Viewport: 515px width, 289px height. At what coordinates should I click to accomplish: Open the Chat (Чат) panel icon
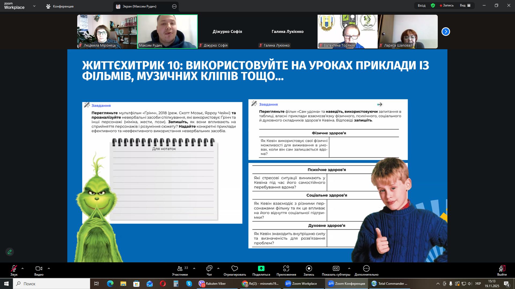[x=209, y=268]
